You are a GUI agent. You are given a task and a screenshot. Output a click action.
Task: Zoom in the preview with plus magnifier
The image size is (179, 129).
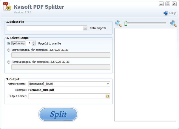pyautogui.click(x=173, y=23)
